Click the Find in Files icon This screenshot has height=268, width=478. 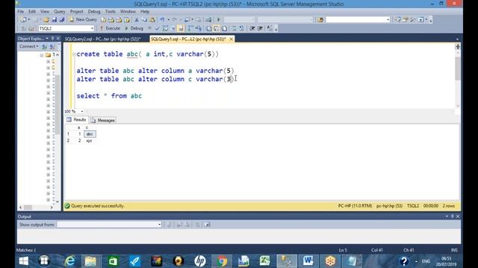pos(320,20)
